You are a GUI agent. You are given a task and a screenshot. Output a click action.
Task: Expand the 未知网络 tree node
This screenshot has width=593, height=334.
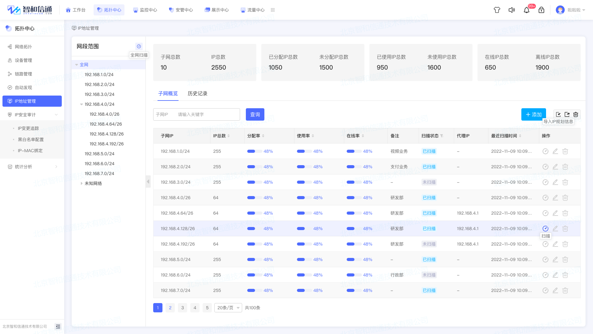click(82, 183)
